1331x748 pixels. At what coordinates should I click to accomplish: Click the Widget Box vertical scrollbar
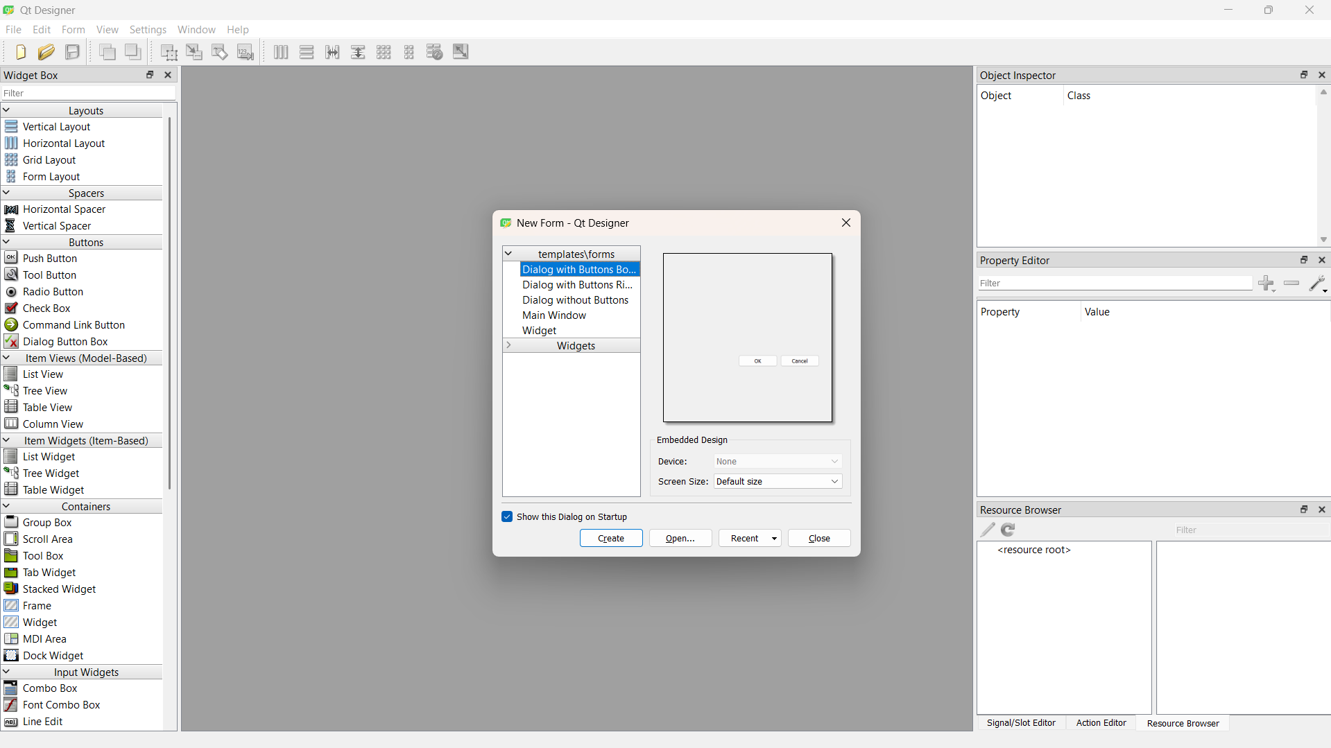[x=169, y=303]
